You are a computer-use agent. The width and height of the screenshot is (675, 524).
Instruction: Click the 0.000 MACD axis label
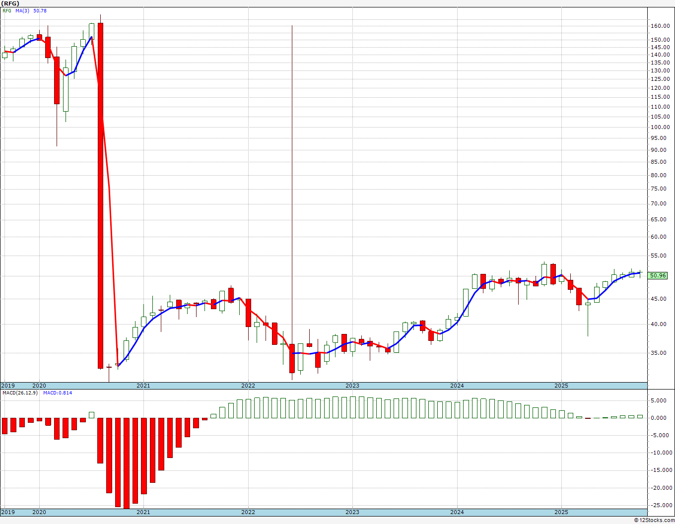[660, 418]
